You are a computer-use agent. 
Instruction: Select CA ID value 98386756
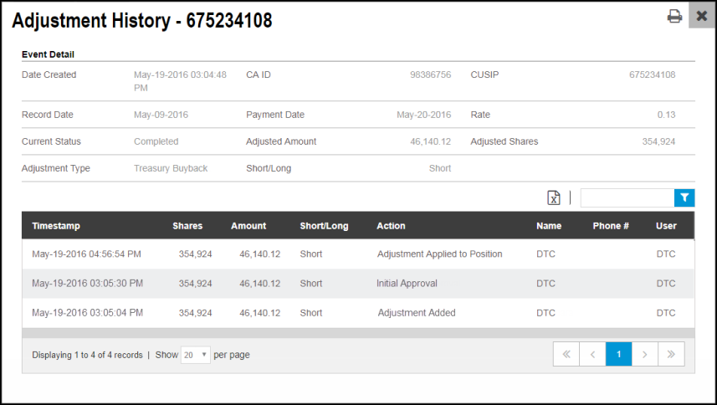coord(430,74)
